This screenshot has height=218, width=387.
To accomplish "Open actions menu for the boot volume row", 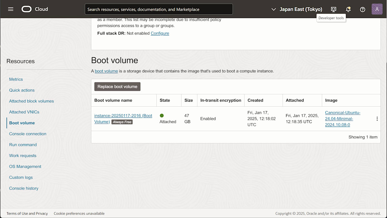I will click(x=377, y=119).
